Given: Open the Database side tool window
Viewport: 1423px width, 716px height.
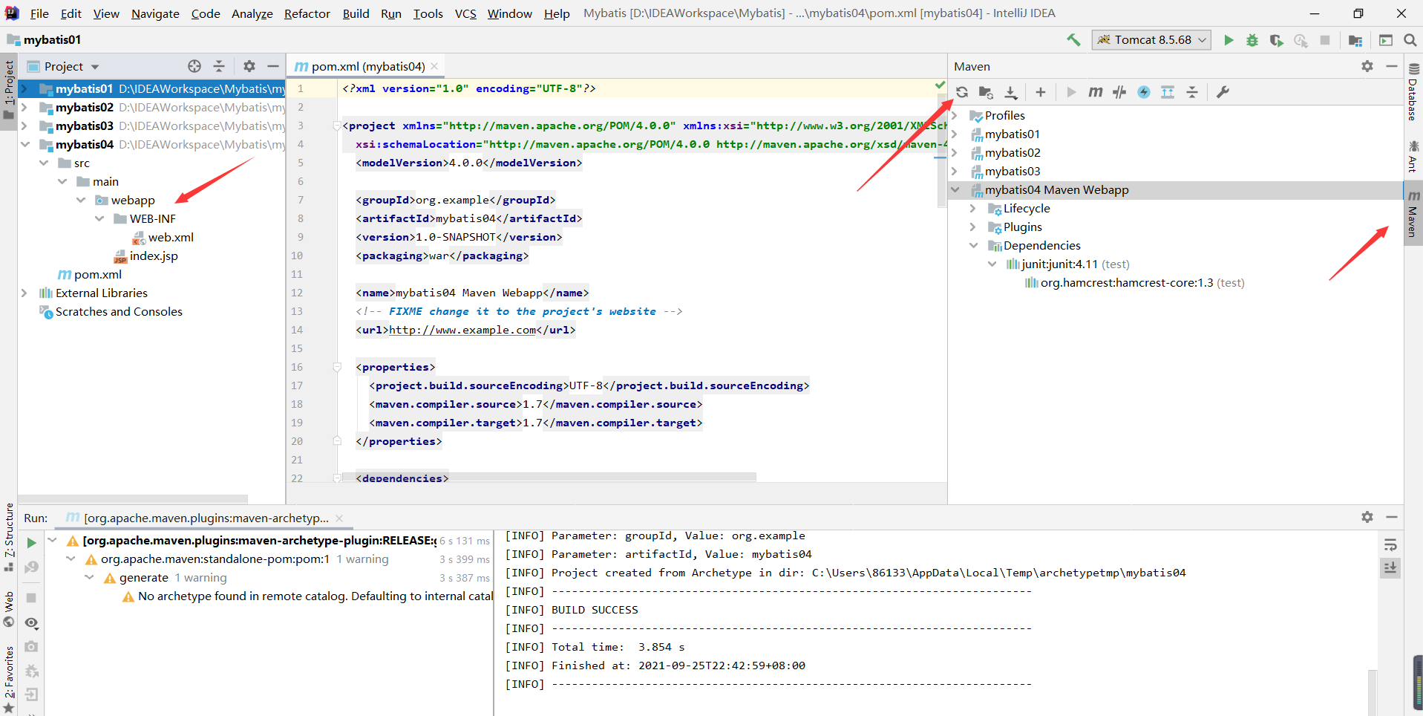Looking at the screenshot, I should (x=1413, y=92).
